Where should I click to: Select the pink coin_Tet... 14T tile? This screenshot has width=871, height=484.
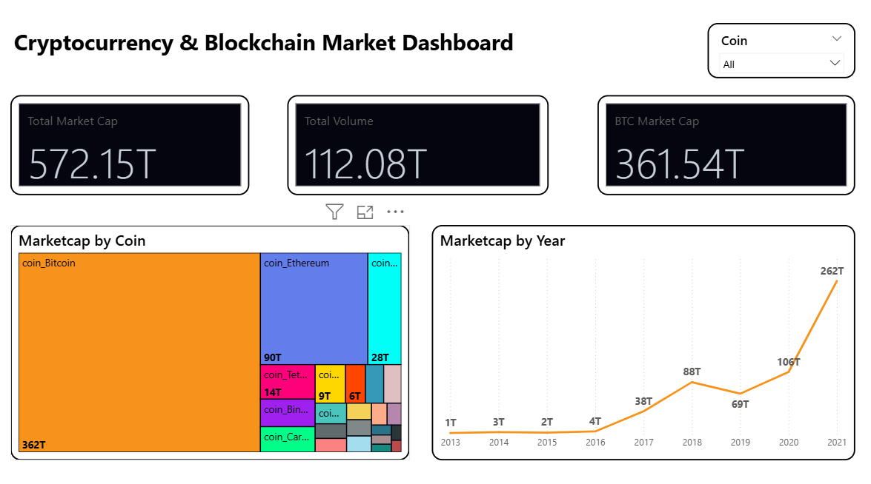[288, 382]
